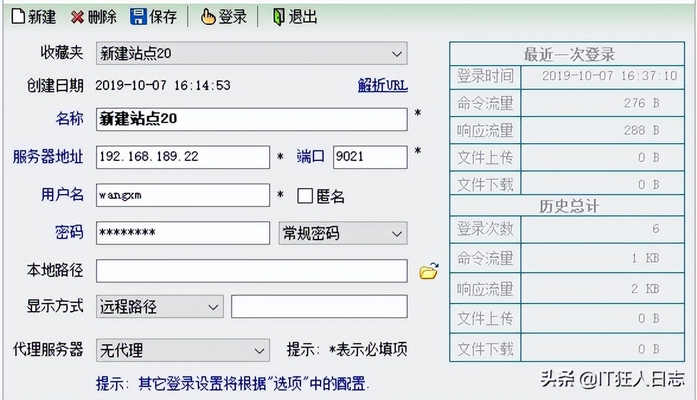Click login time value 2019-10-07 16:37:10
This screenshot has height=400, width=697.
coord(609,76)
